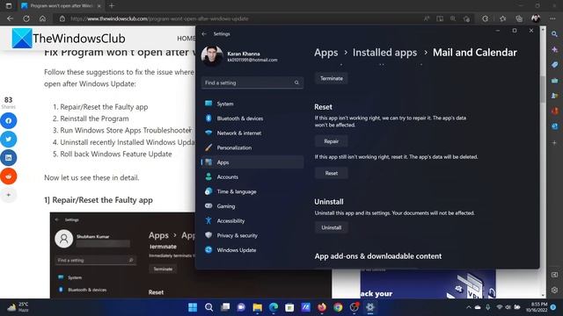Open Microsoft Edge from taskbar
563x316 pixels.
click(274, 307)
